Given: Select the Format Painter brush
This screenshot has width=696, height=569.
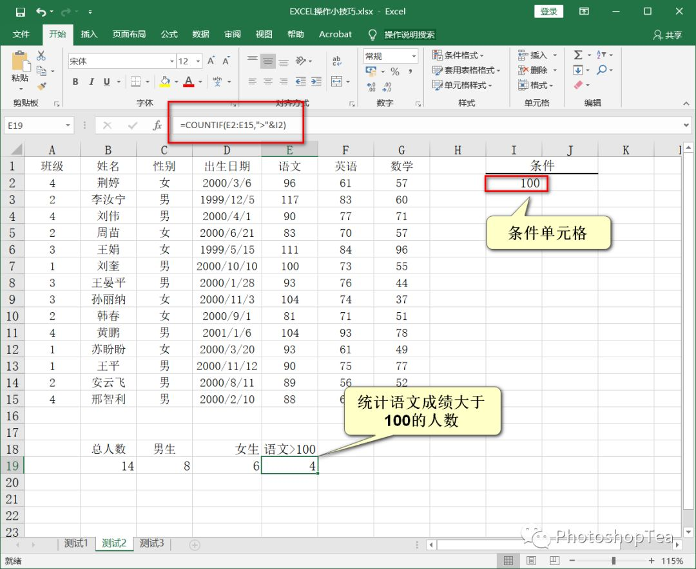Looking at the screenshot, I should point(42,86).
